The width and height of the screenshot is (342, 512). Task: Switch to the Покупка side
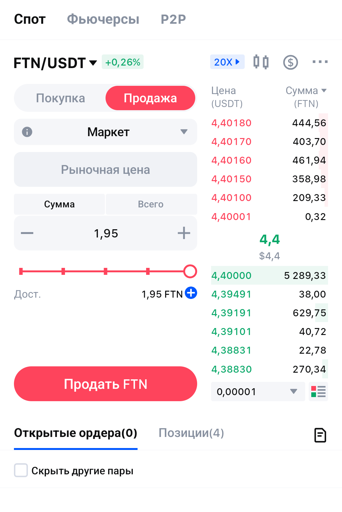point(60,98)
